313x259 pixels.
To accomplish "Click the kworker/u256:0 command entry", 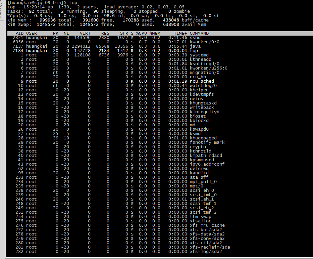I will [x=208, y=68].
